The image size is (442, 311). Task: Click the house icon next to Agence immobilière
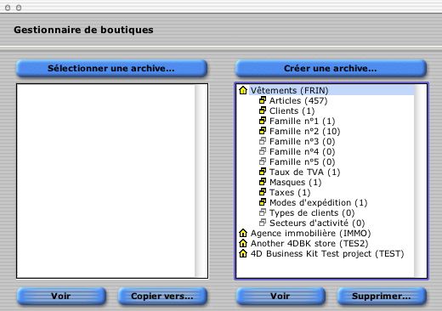(x=243, y=233)
